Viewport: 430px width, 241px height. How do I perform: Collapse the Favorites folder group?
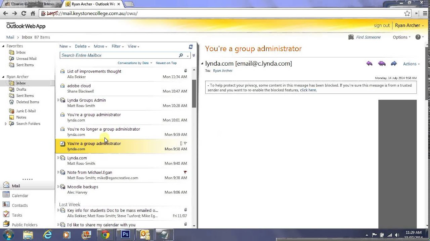(x=3, y=46)
